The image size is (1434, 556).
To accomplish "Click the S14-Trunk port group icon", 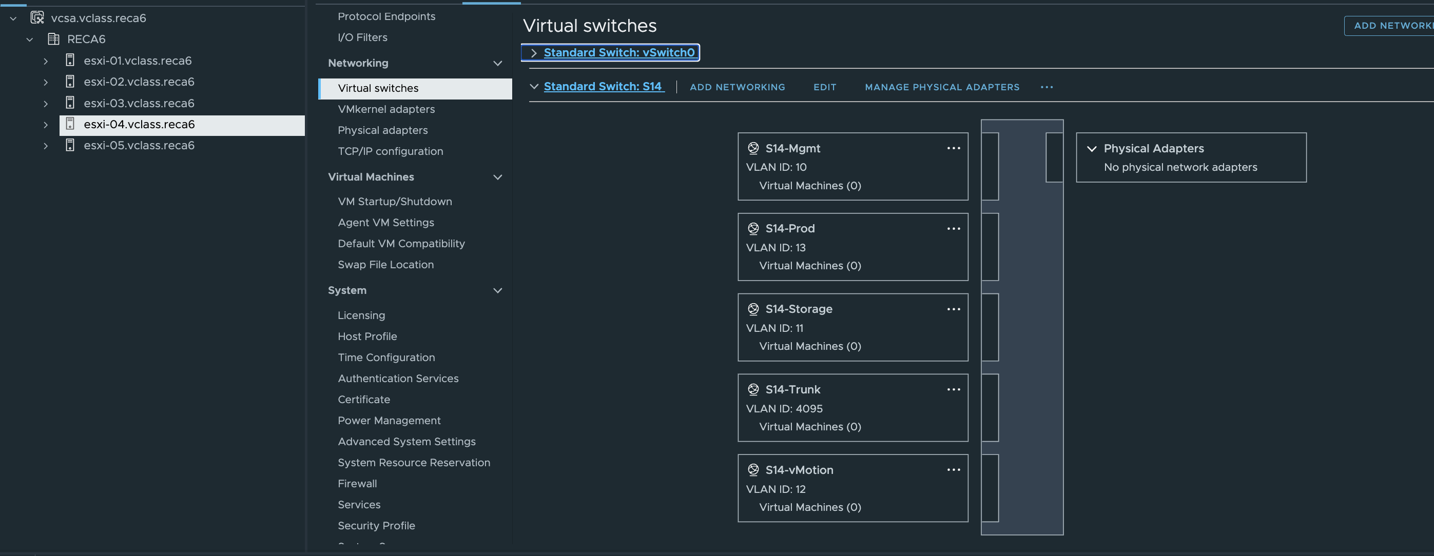I will pyautogui.click(x=753, y=389).
